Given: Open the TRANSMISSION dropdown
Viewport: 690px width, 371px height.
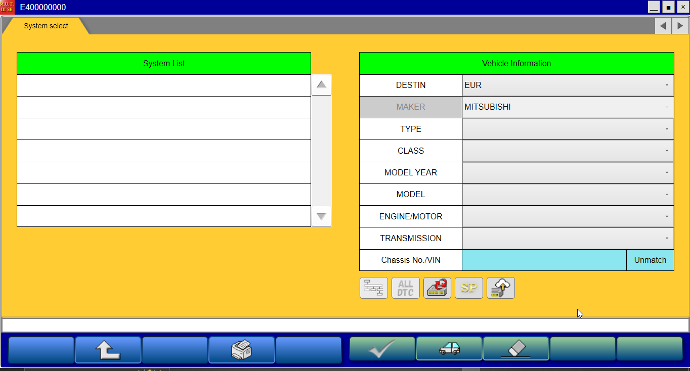Looking at the screenshot, I should (x=567, y=238).
